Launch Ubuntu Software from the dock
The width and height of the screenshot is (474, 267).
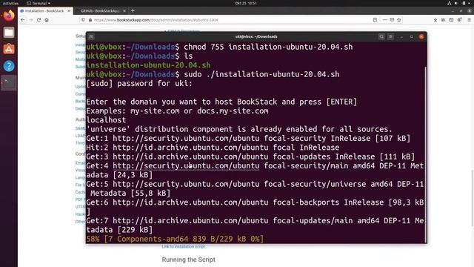[9, 49]
